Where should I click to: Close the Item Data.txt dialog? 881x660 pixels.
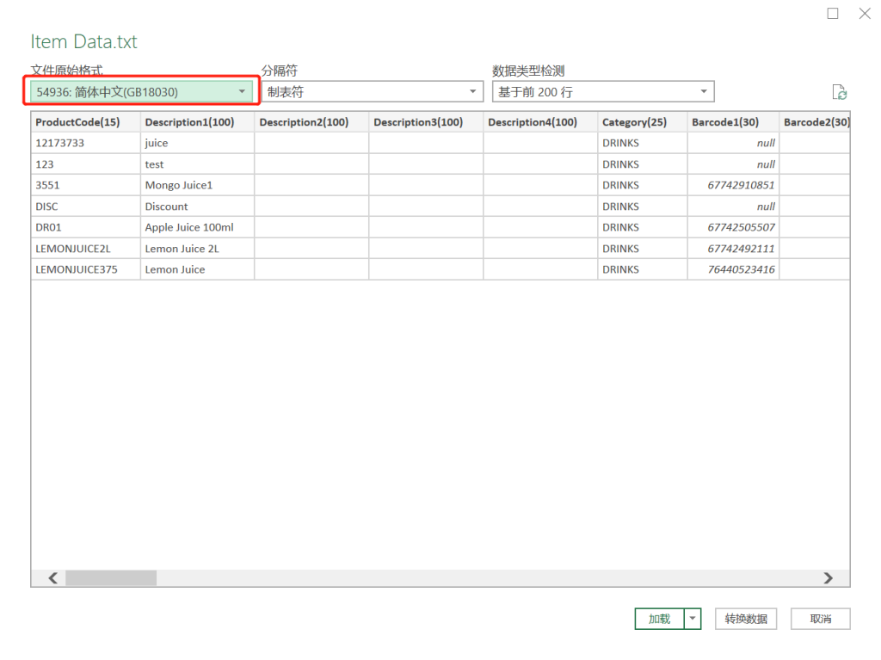tap(865, 14)
